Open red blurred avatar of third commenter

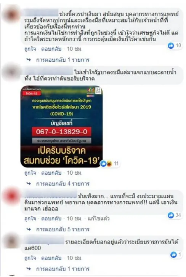click(12, 196)
